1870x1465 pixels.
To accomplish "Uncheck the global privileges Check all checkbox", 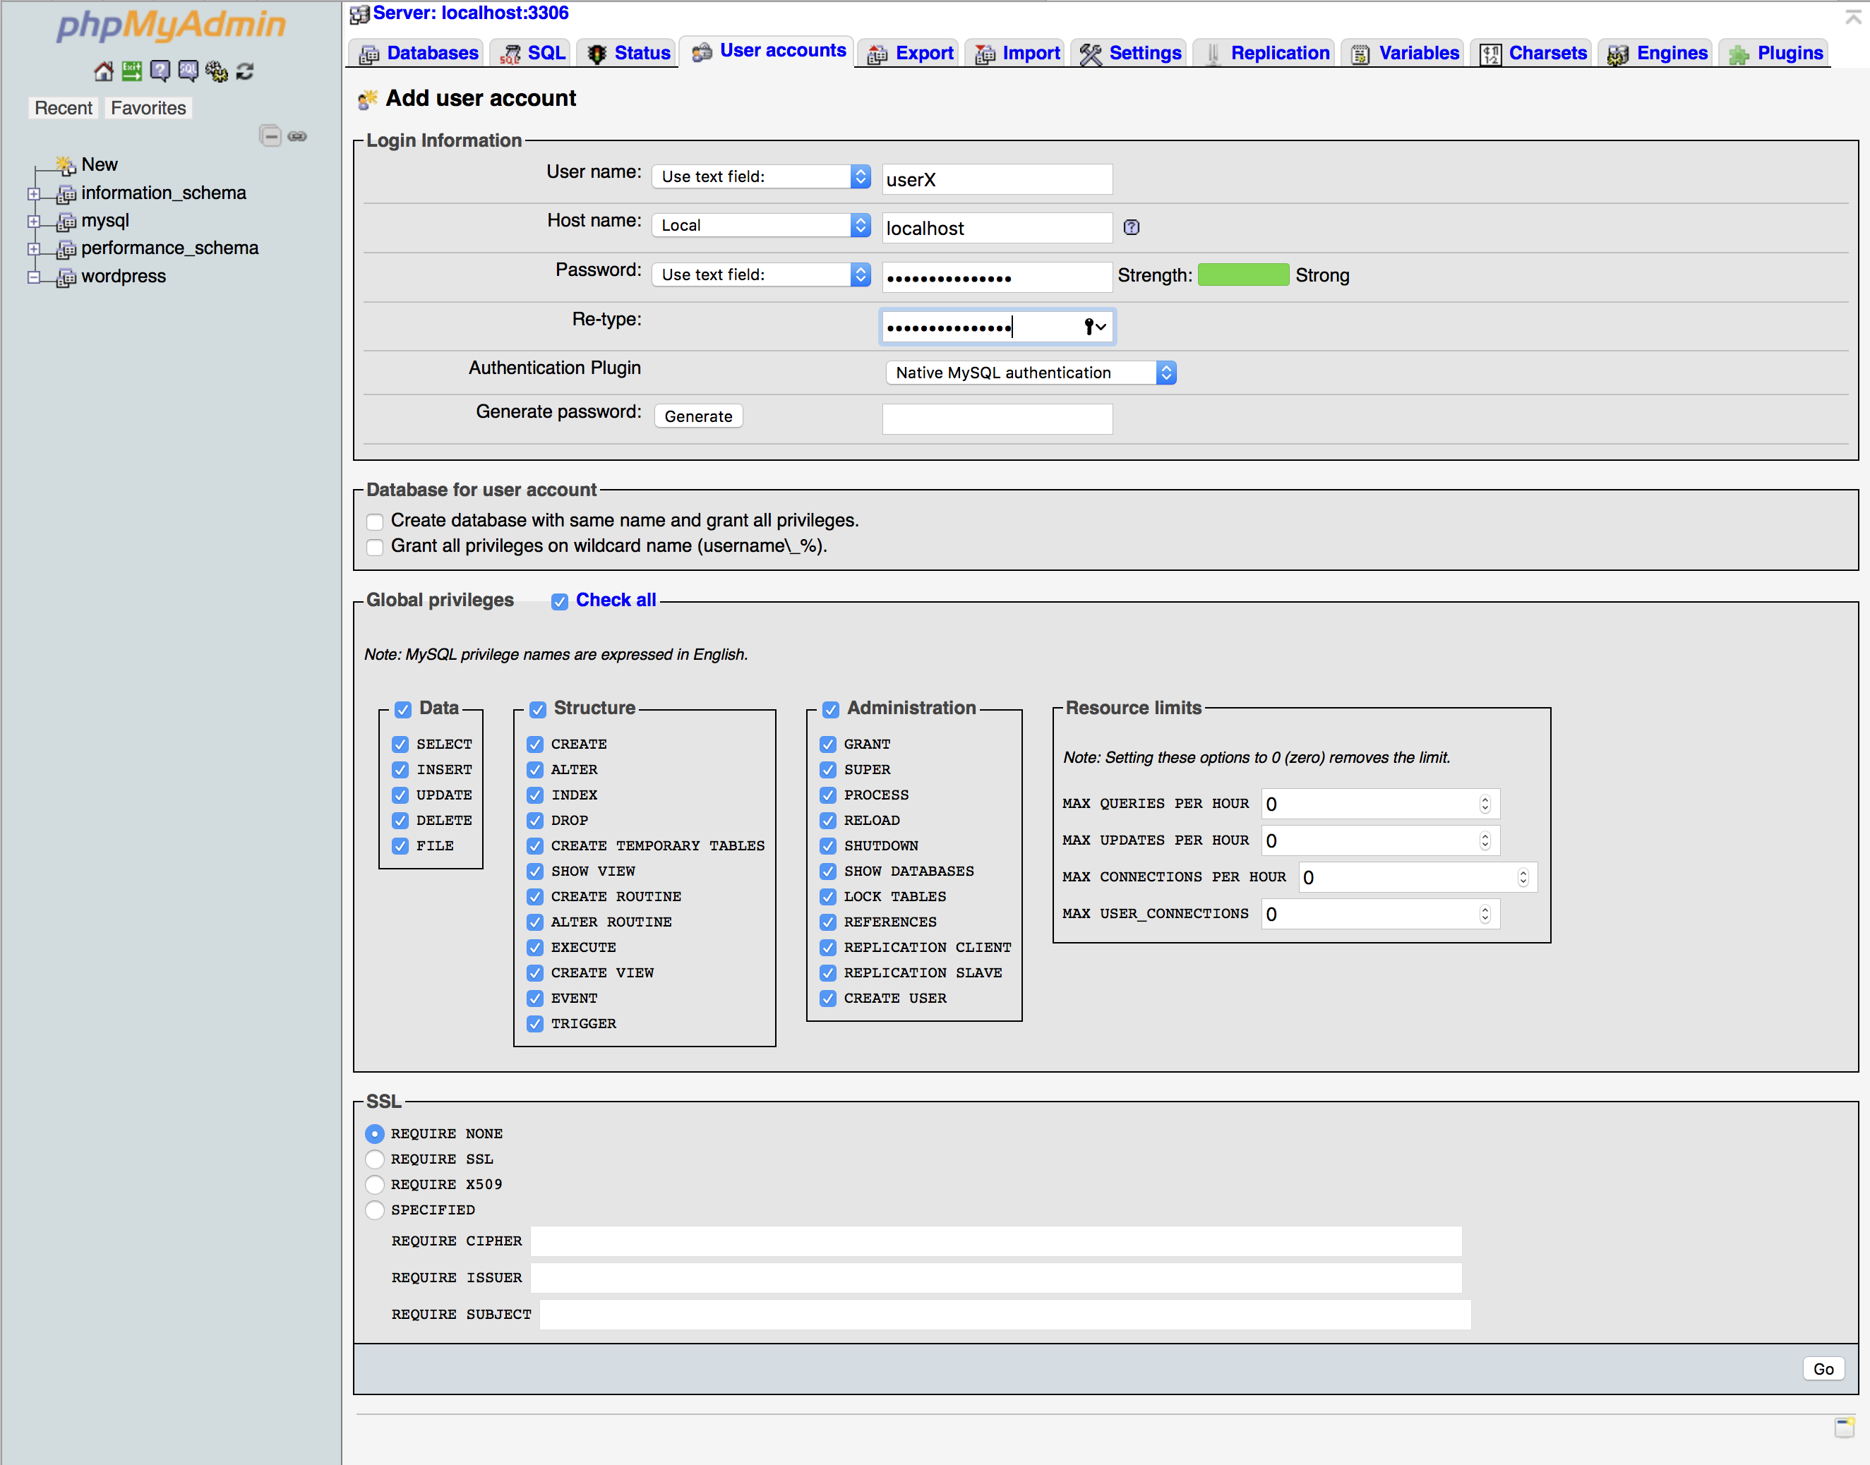I will click(560, 601).
